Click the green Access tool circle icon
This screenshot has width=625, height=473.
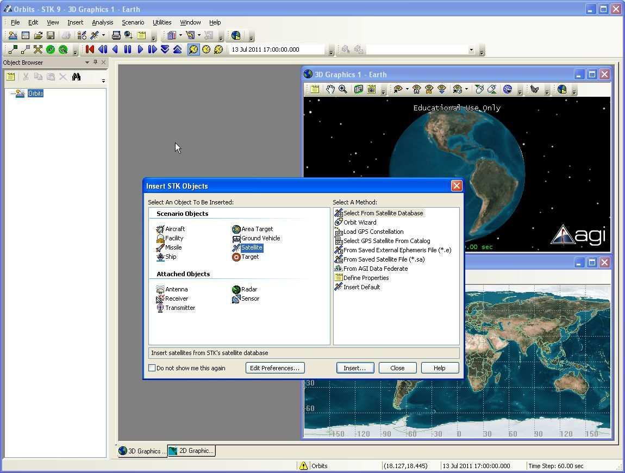pos(51,49)
